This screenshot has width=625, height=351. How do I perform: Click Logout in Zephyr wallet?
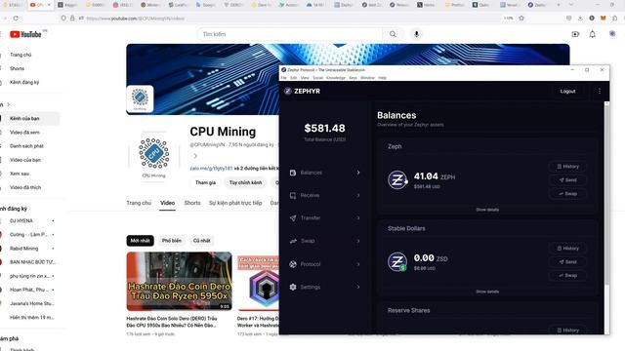(x=568, y=91)
